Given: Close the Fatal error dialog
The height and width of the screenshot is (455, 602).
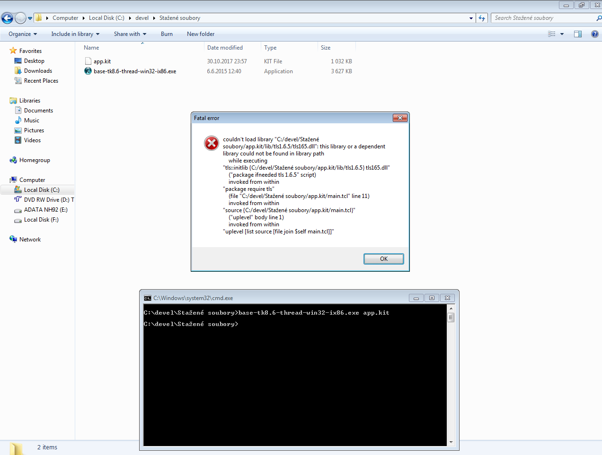Looking at the screenshot, I should 400,118.
